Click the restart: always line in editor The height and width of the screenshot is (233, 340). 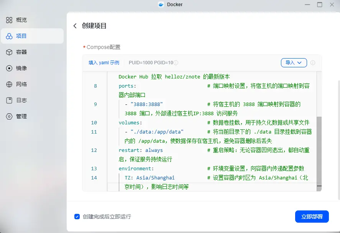pos(141,150)
